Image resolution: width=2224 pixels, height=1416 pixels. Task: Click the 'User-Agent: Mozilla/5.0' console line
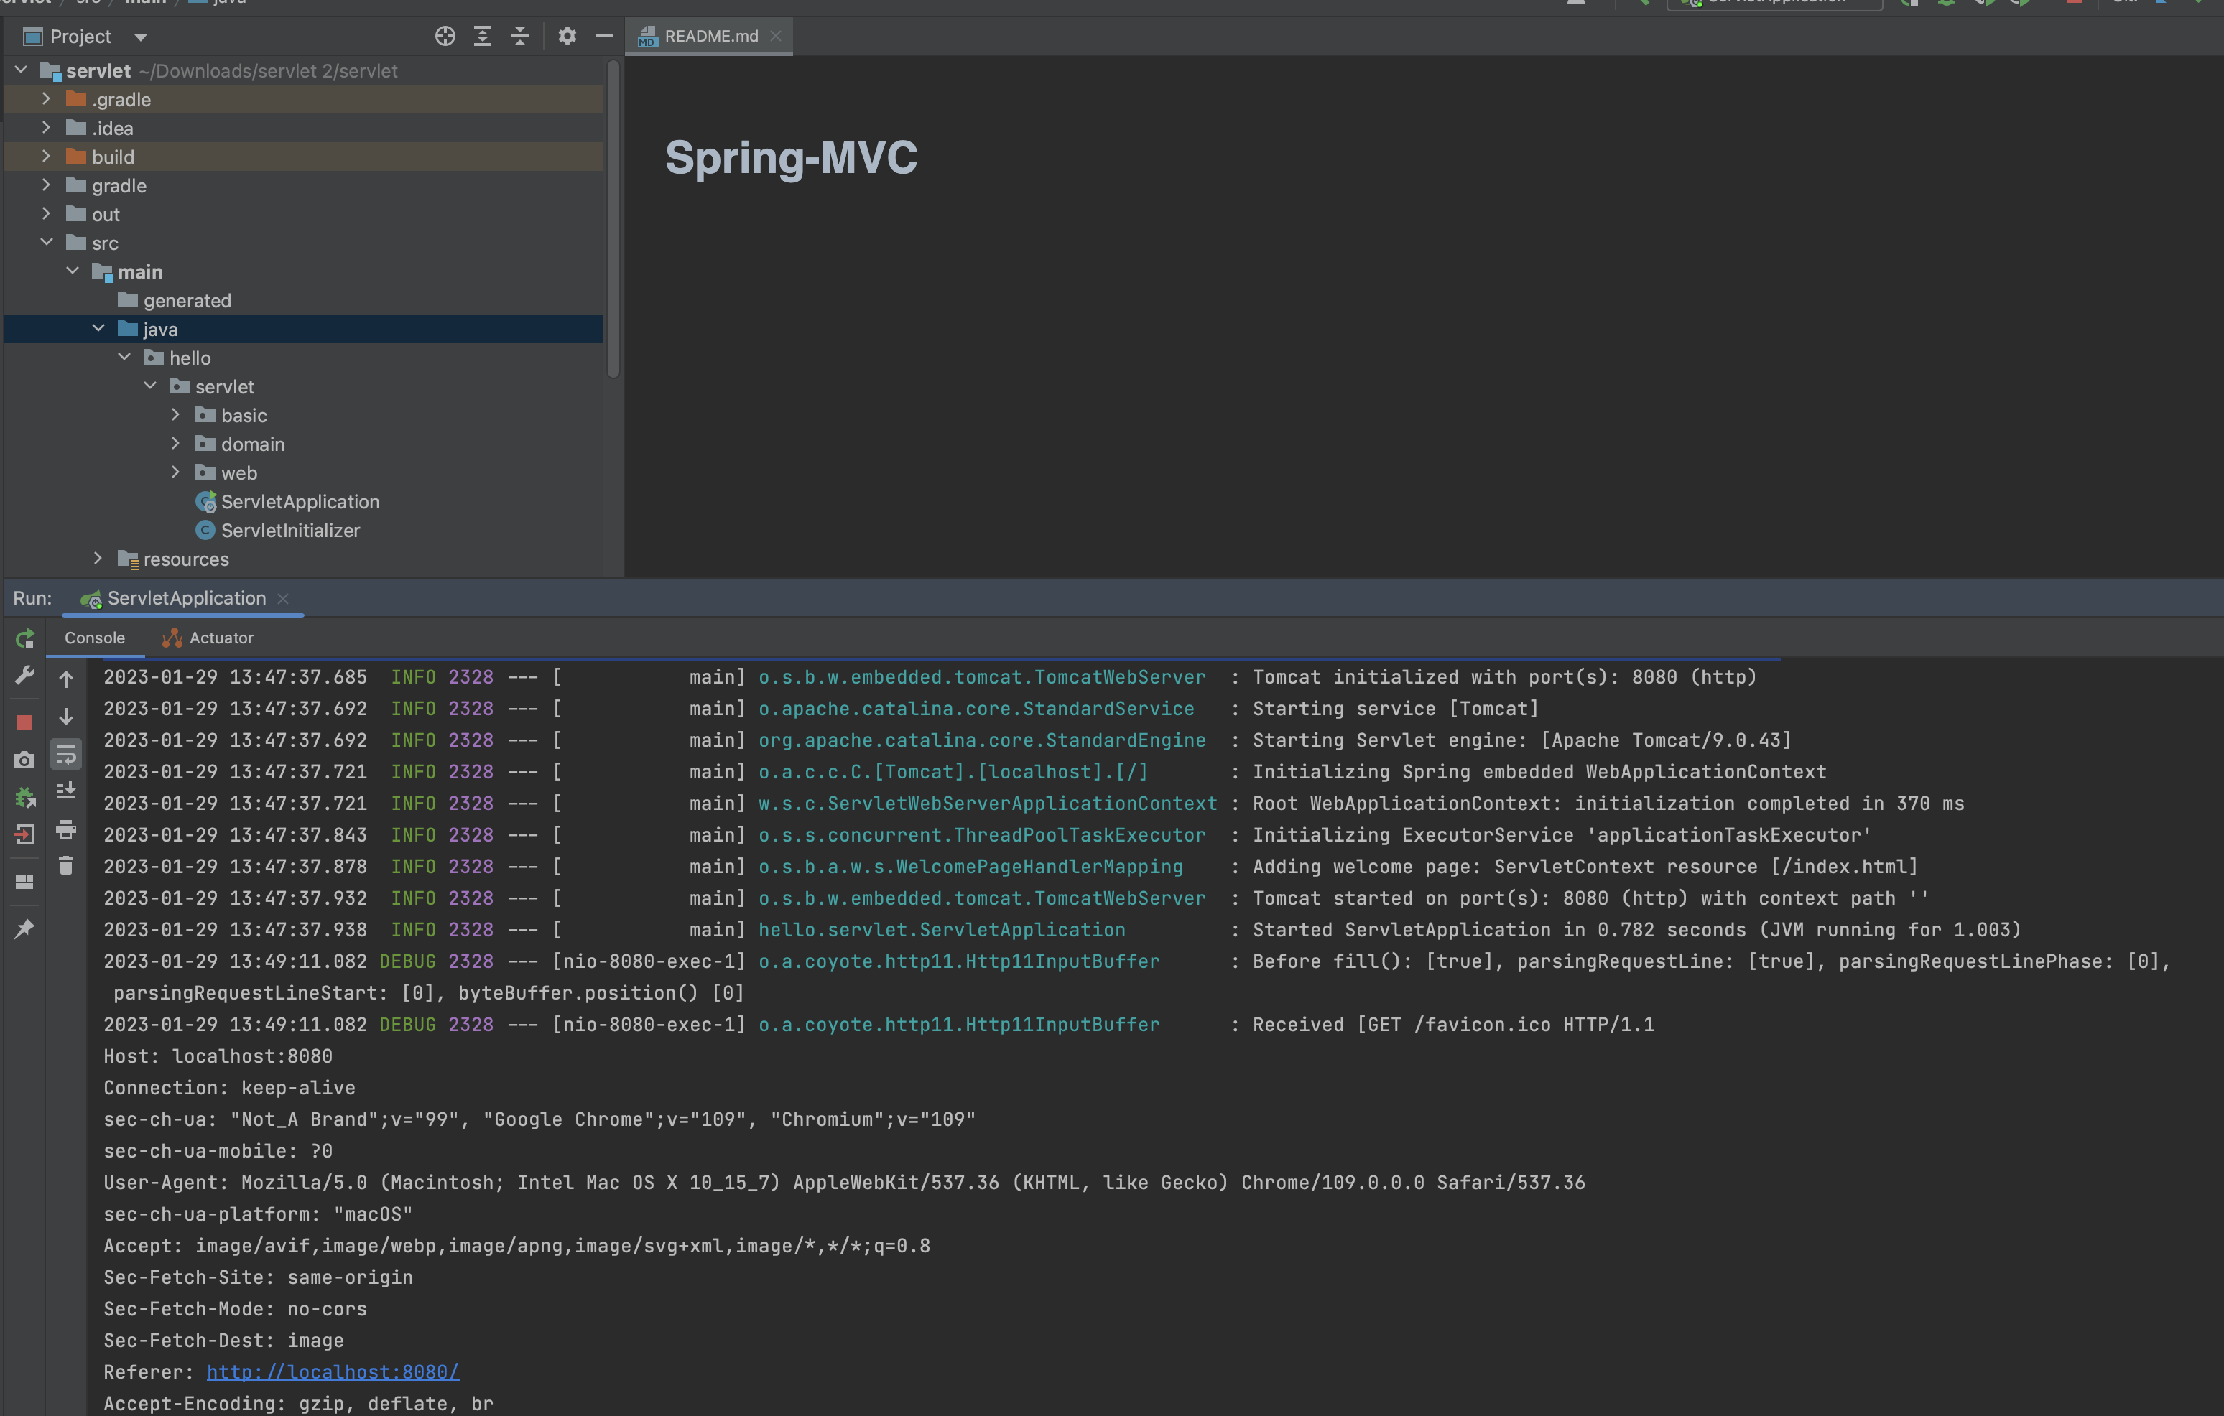(x=844, y=1183)
